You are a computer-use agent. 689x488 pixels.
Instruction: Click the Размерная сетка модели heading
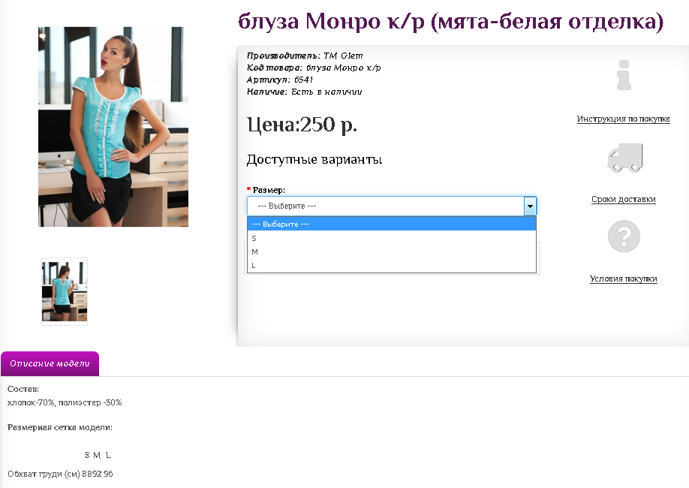tap(60, 427)
